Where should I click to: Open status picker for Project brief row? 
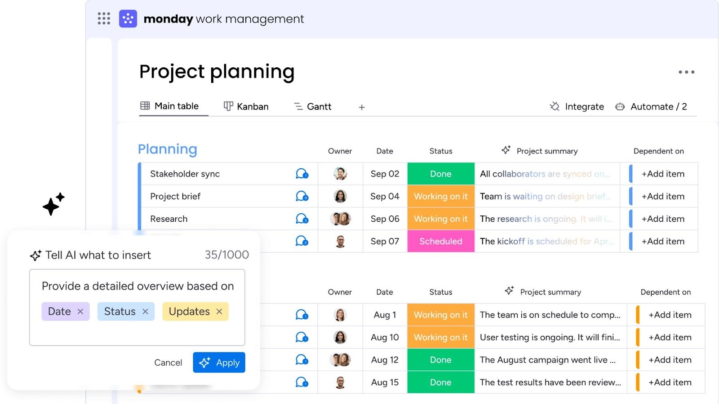point(440,196)
